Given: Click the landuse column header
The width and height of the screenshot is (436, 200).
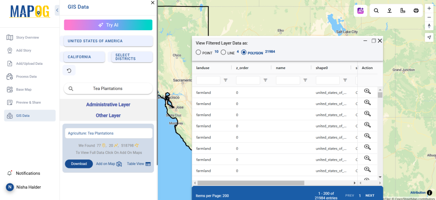Looking at the screenshot, I should pos(203,68).
